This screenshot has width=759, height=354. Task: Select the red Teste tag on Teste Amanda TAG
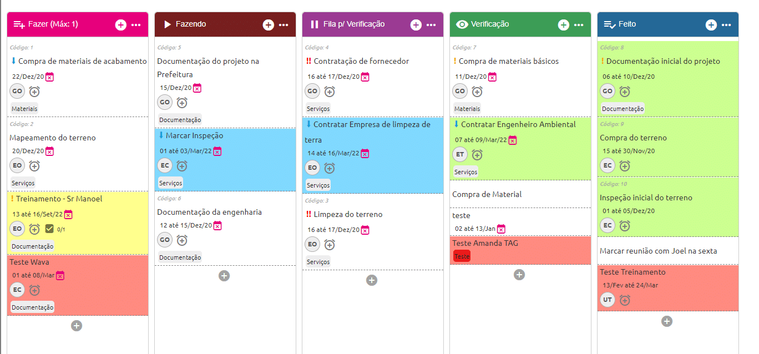(462, 256)
